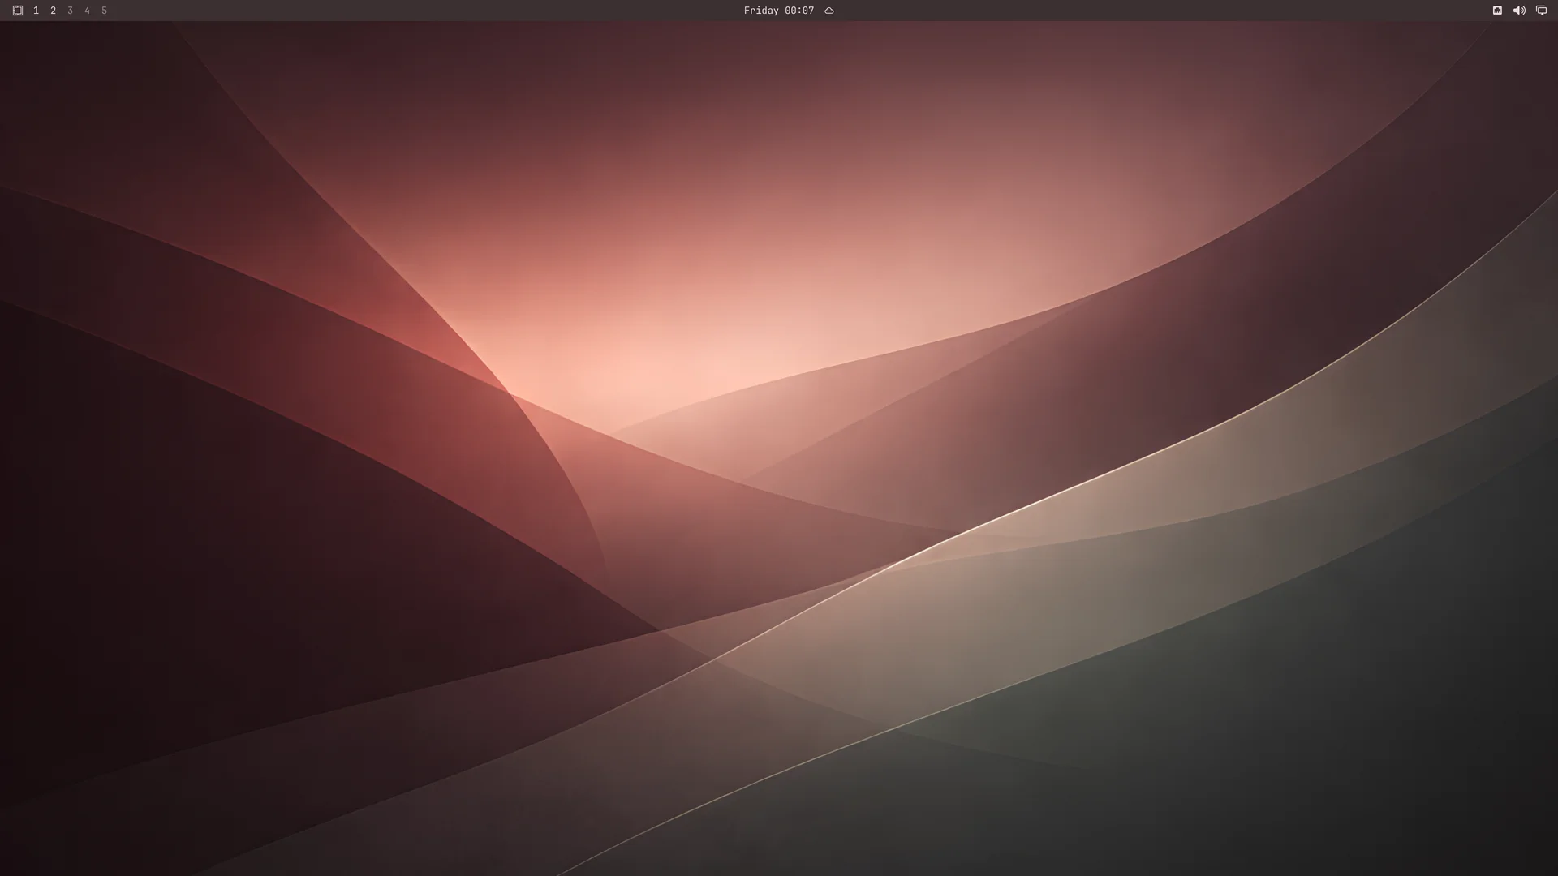Select the highlighted workspace number 2
This screenshot has height=876, width=1558.
pyautogui.click(x=53, y=11)
